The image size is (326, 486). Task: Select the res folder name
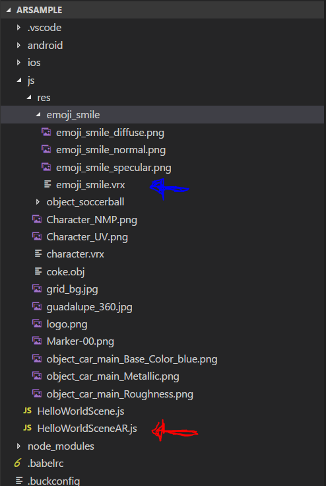(44, 98)
